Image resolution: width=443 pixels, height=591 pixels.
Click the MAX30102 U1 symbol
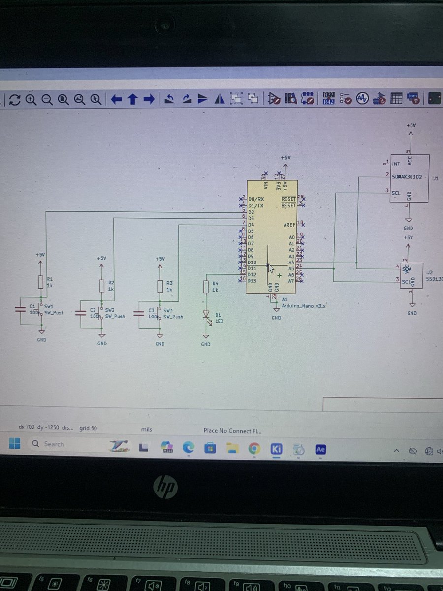[410, 179]
